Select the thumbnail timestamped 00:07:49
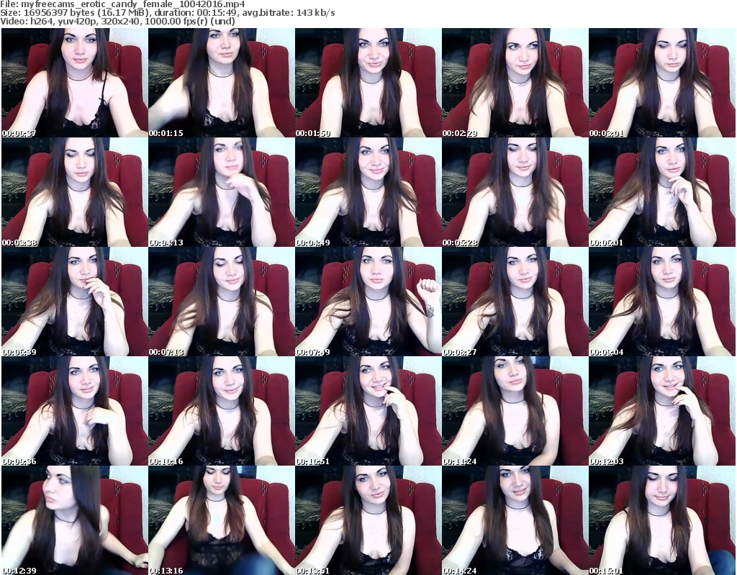 [368, 302]
